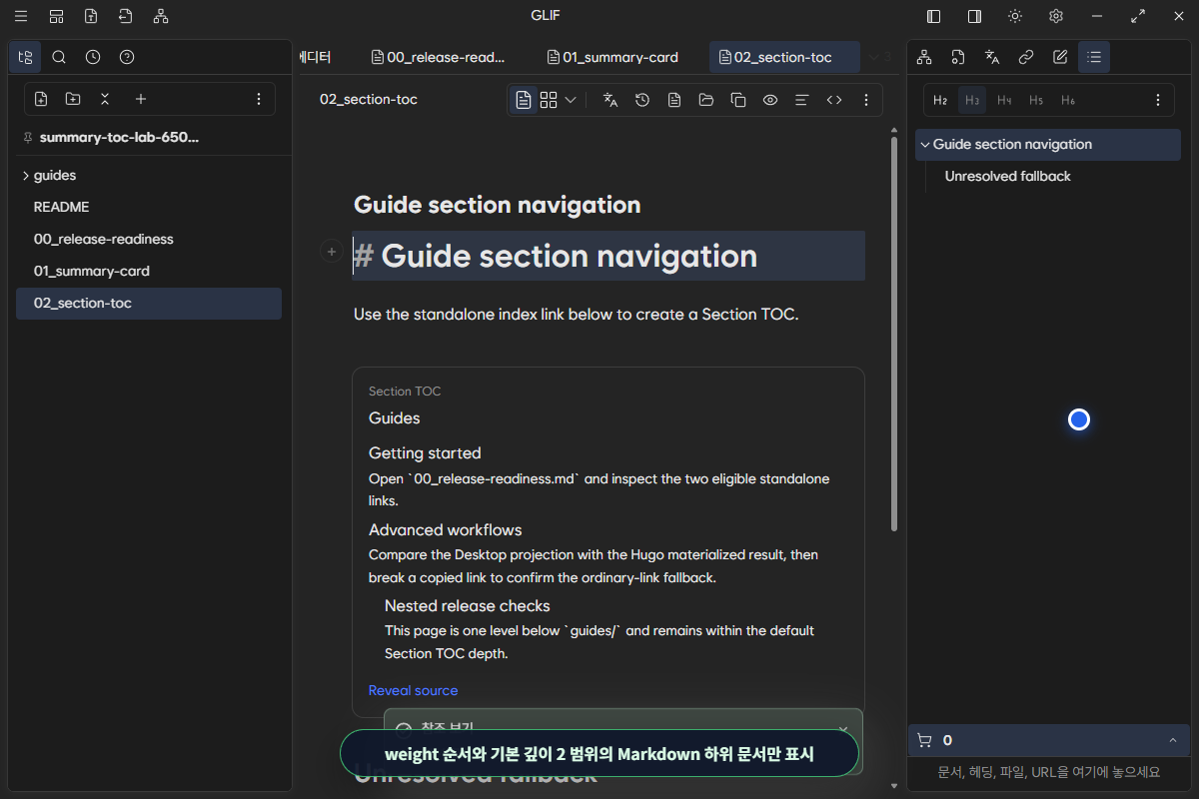Click the import document icon in title bar
This screenshot has height=799, width=1199.
(125, 16)
